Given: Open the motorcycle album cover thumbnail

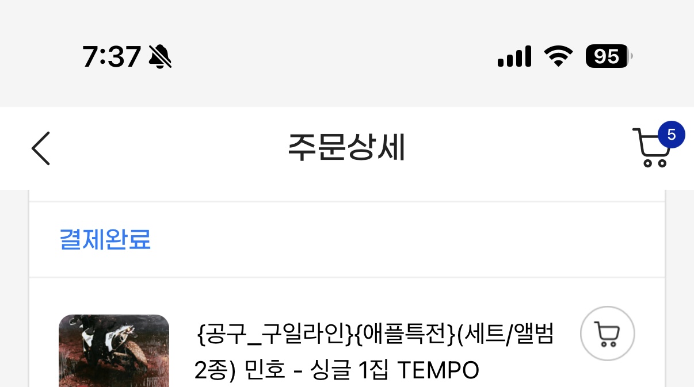Looking at the screenshot, I should pyautogui.click(x=114, y=351).
